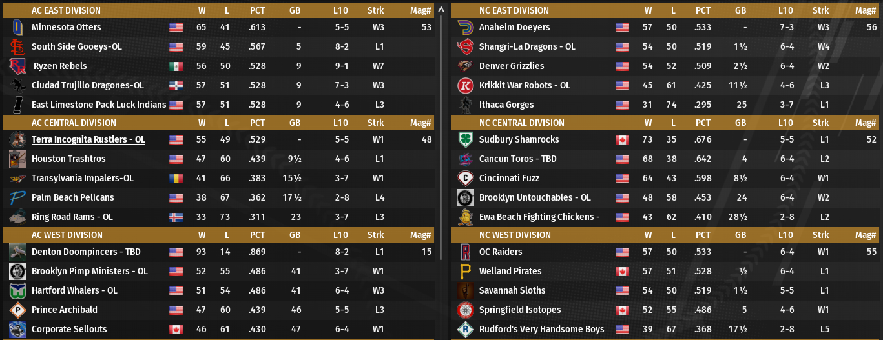Open Terra Incognita Rustlers team page
This screenshot has width=883, height=340.
88,140
